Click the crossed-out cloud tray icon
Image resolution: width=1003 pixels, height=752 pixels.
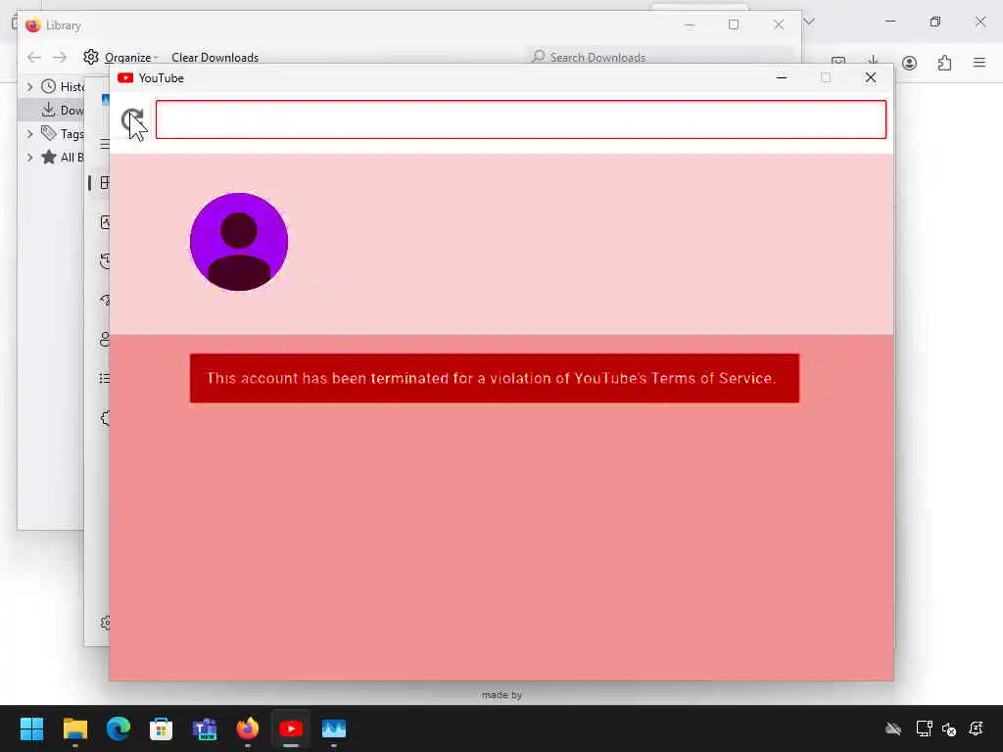tap(893, 728)
